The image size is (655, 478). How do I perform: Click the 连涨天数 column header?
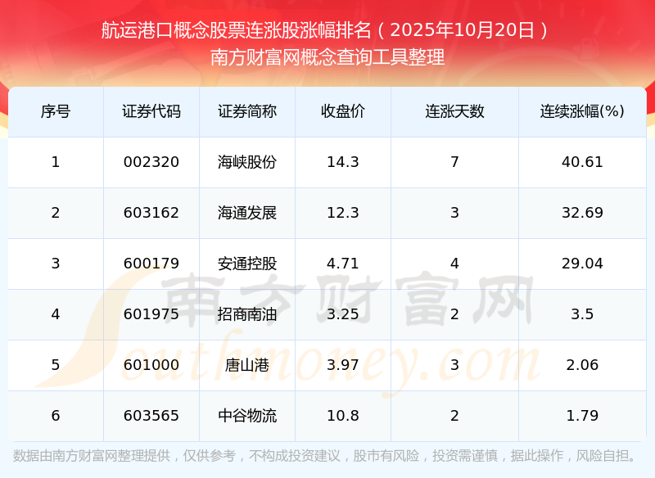point(454,111)
